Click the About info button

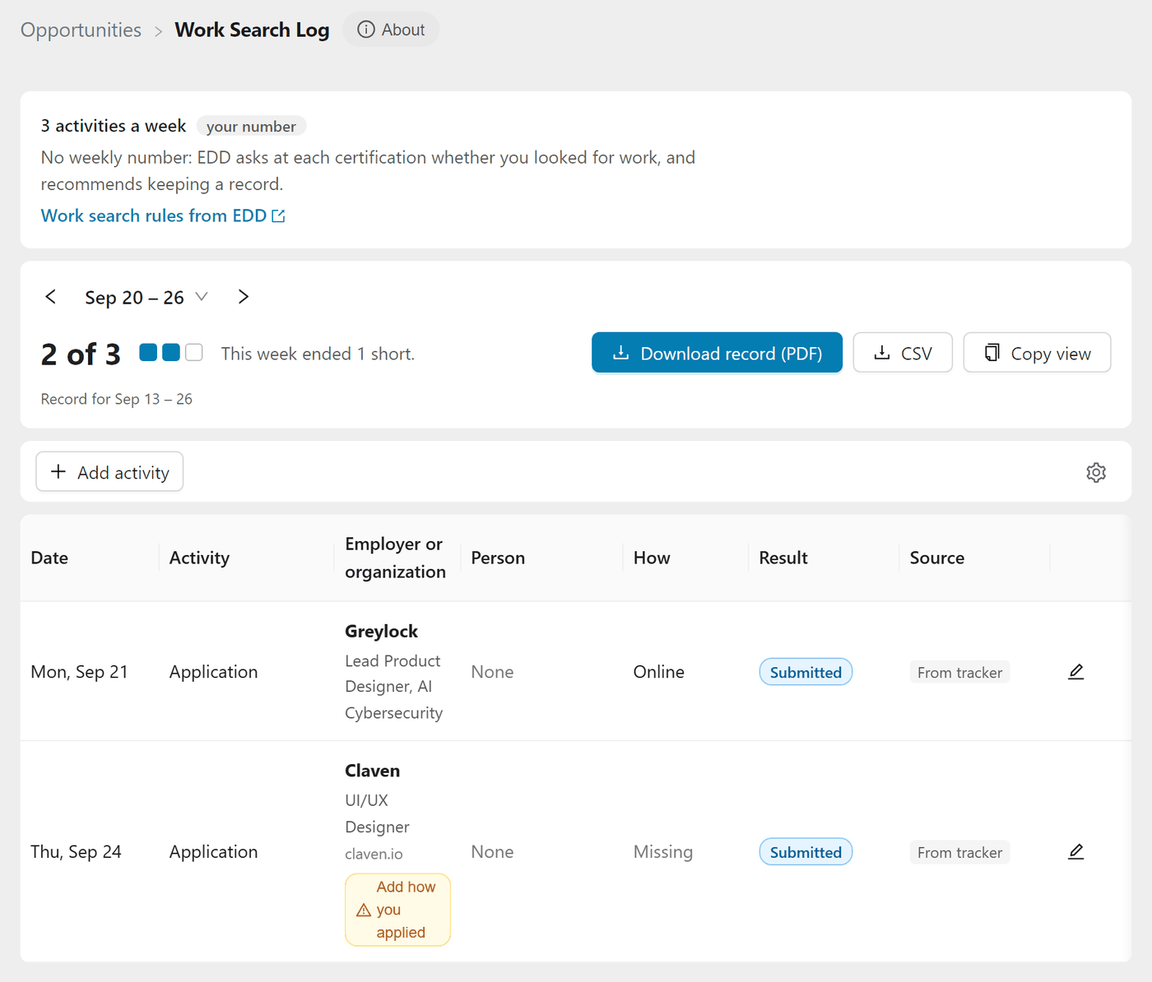(391, 30)
